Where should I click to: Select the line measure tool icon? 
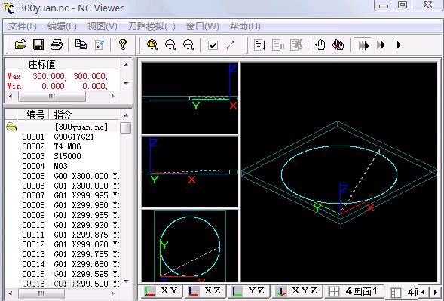point(231,45)
